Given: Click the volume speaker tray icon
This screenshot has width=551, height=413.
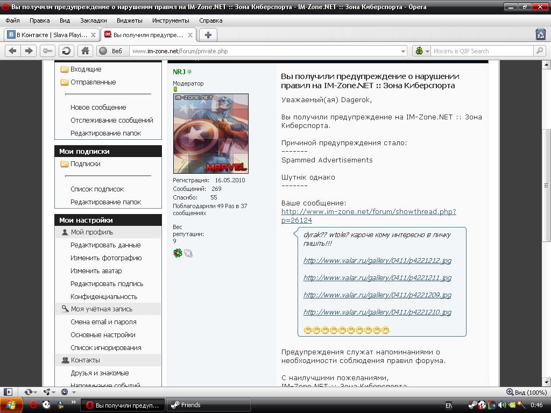Looking at the screenshot, I should click(502, 405).
